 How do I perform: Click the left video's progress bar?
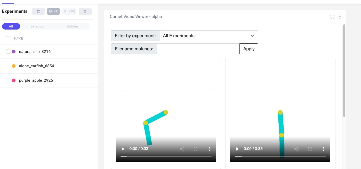tap(166, 156)
